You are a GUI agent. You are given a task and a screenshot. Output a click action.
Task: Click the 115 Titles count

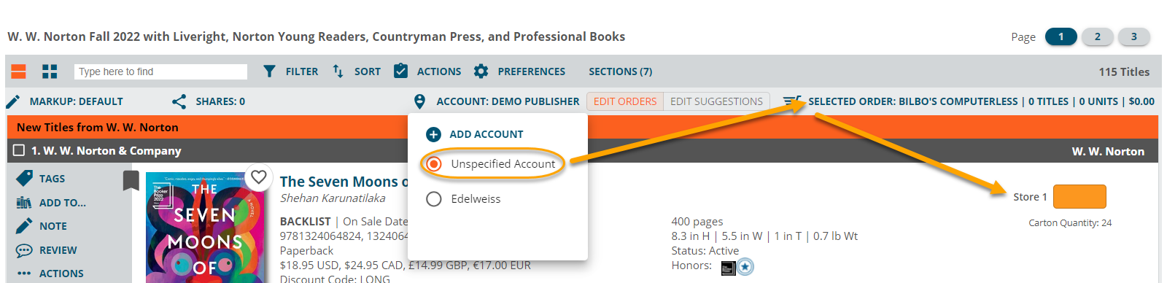[x=1124, y=71]
